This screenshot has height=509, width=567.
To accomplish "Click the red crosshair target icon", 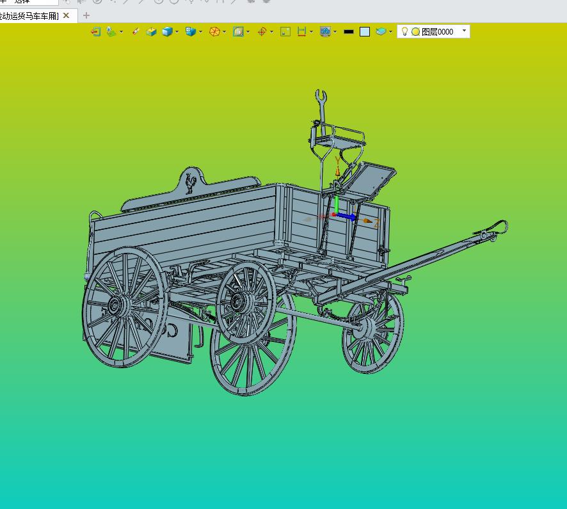I will click(x=262, y=32).
